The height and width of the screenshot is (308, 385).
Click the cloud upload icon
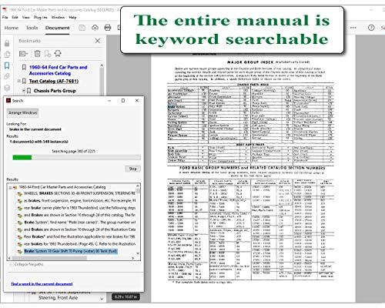coord(95,28)
